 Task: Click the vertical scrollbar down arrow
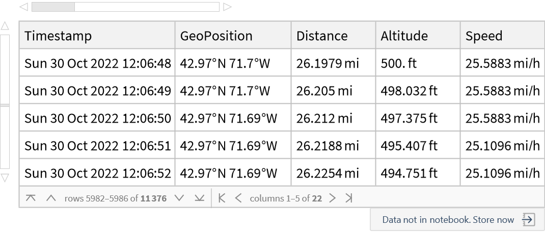pos(5,178)
